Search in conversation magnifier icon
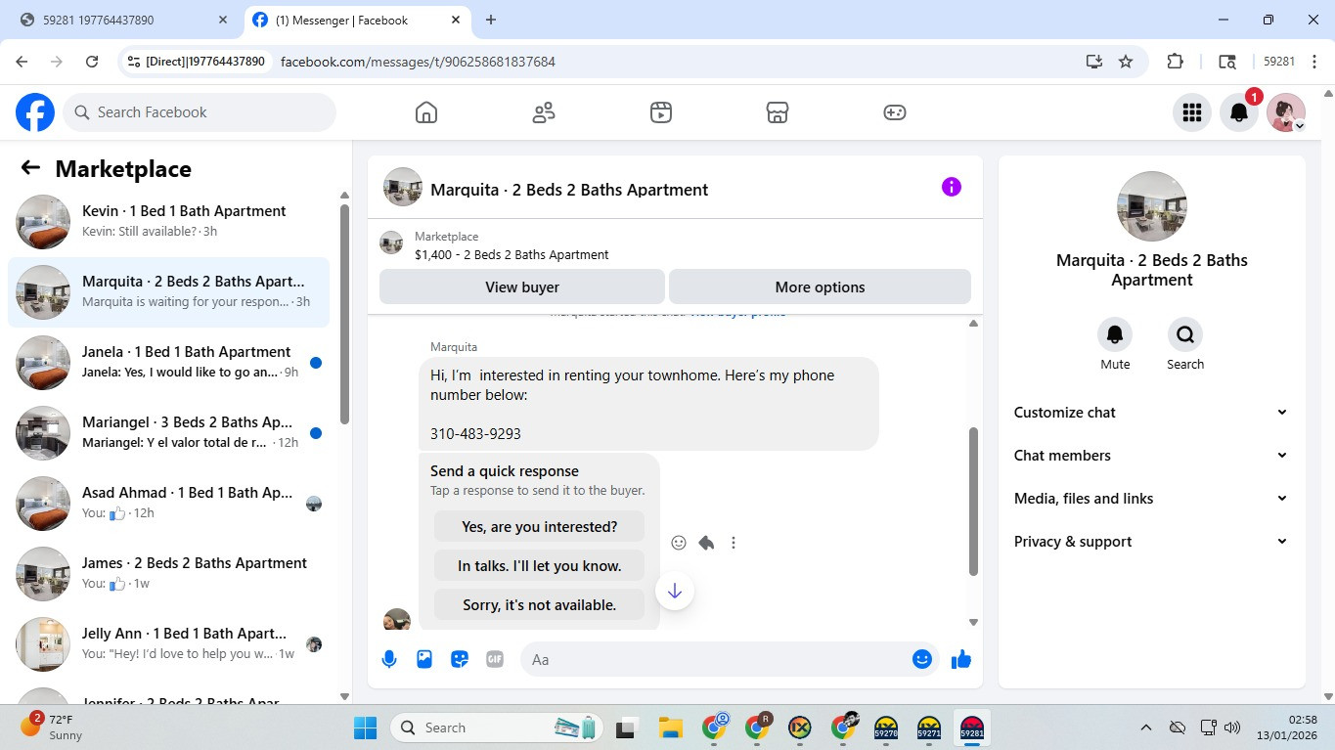 [1185, 334]
